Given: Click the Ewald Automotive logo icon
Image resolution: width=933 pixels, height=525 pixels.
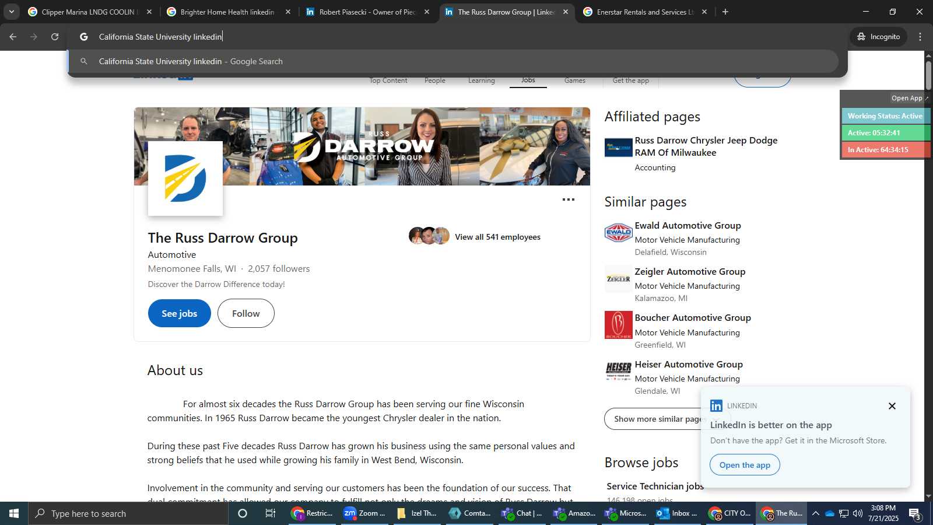Looking at the screenshot, I should pyautogui.click(x=619, y=232).
